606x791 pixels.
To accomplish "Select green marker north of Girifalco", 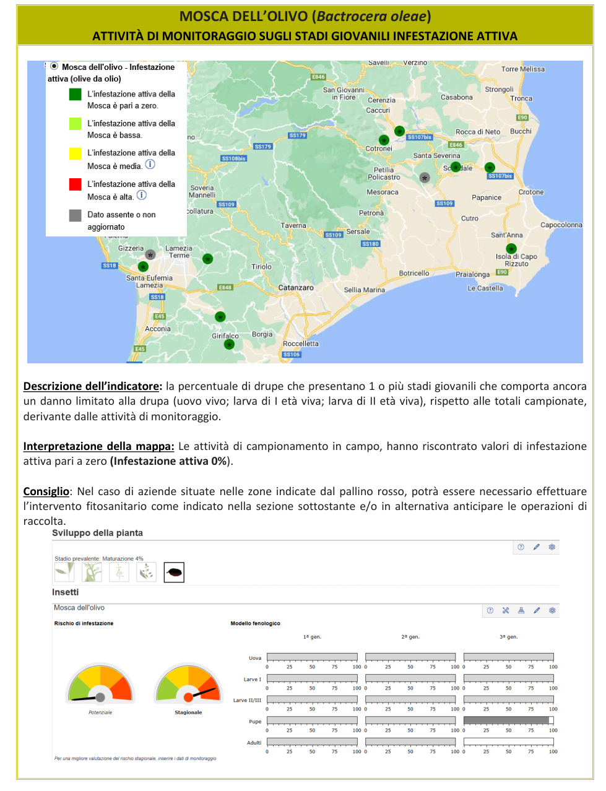I will 220,317.
